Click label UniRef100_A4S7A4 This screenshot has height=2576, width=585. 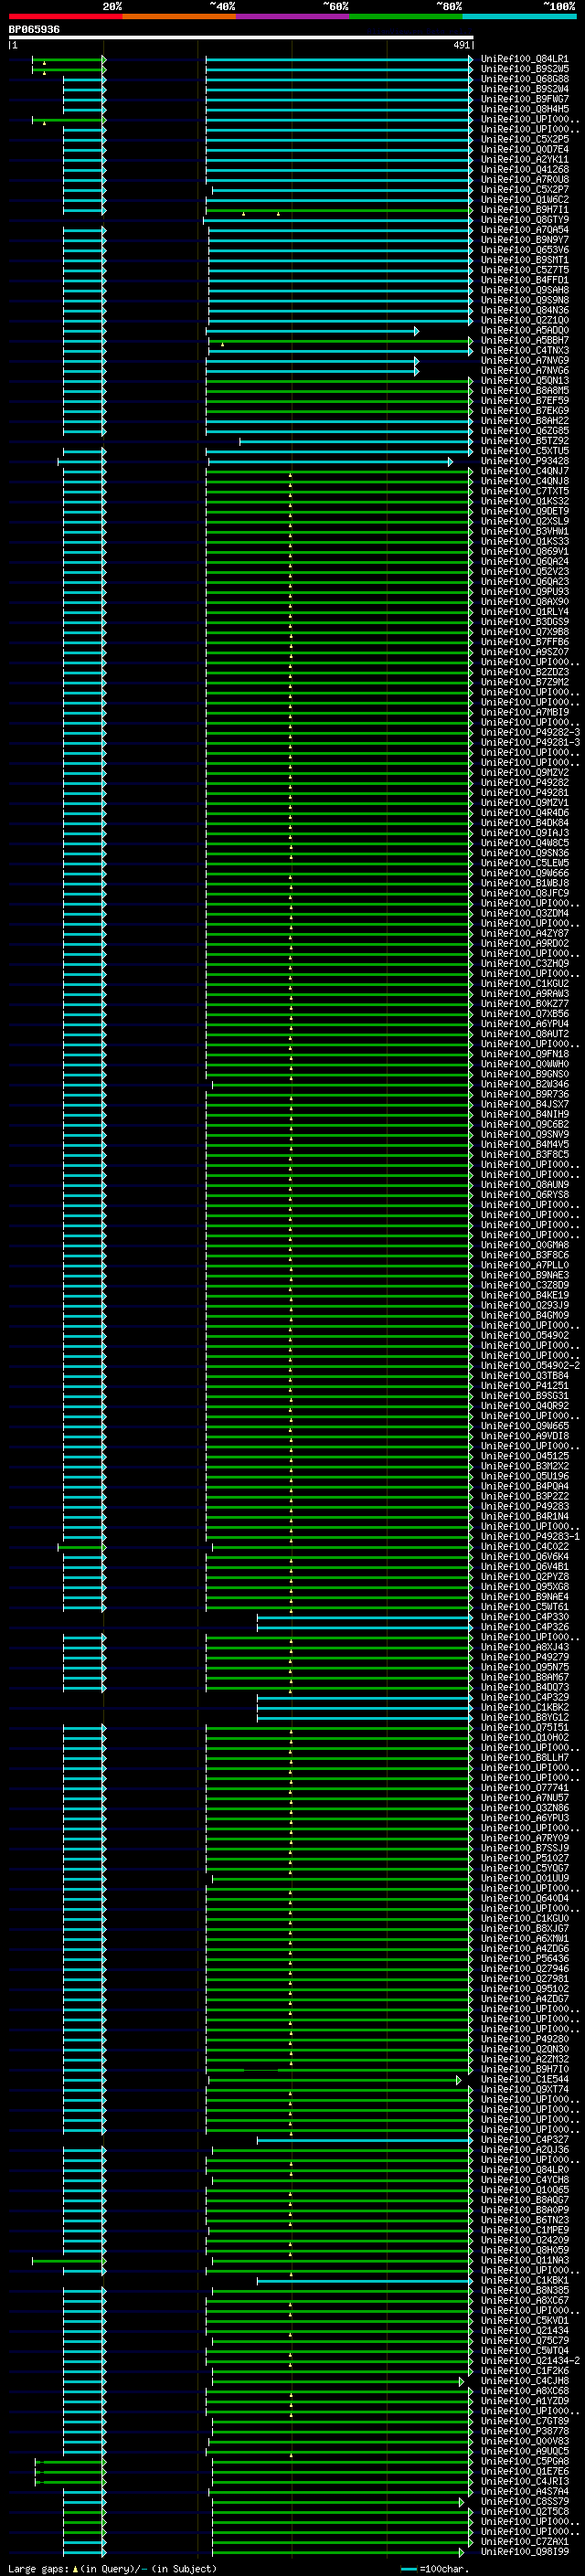click(x=524, y=2491)
